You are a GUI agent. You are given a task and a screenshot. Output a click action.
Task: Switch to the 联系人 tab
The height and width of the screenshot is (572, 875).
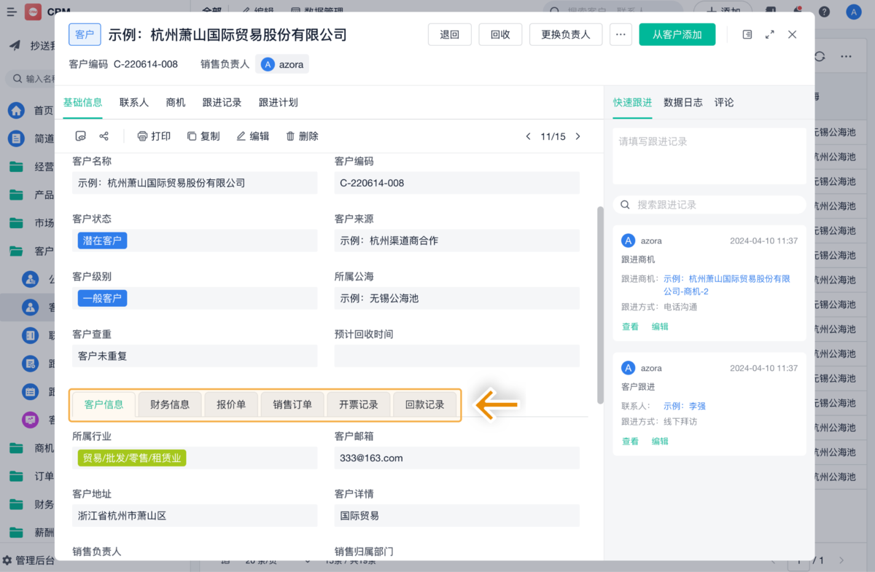(x=134, y=103)
